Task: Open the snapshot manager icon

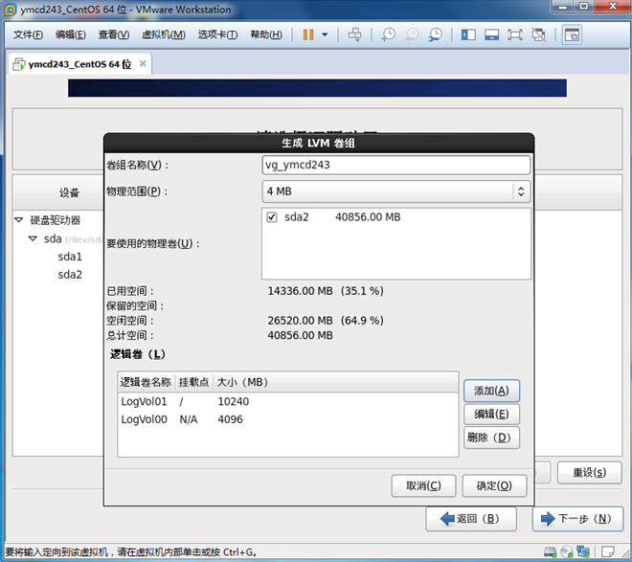Action: 435,34
